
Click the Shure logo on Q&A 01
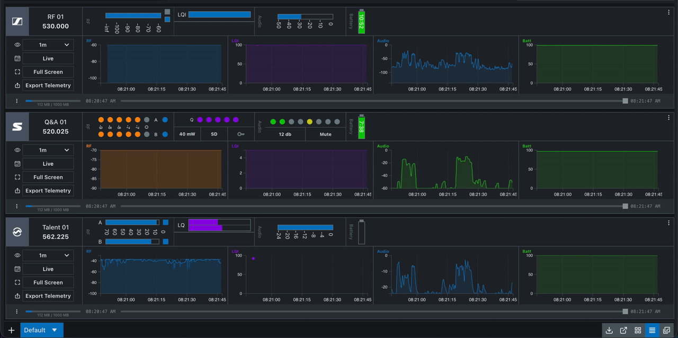[x=16, y=126]
